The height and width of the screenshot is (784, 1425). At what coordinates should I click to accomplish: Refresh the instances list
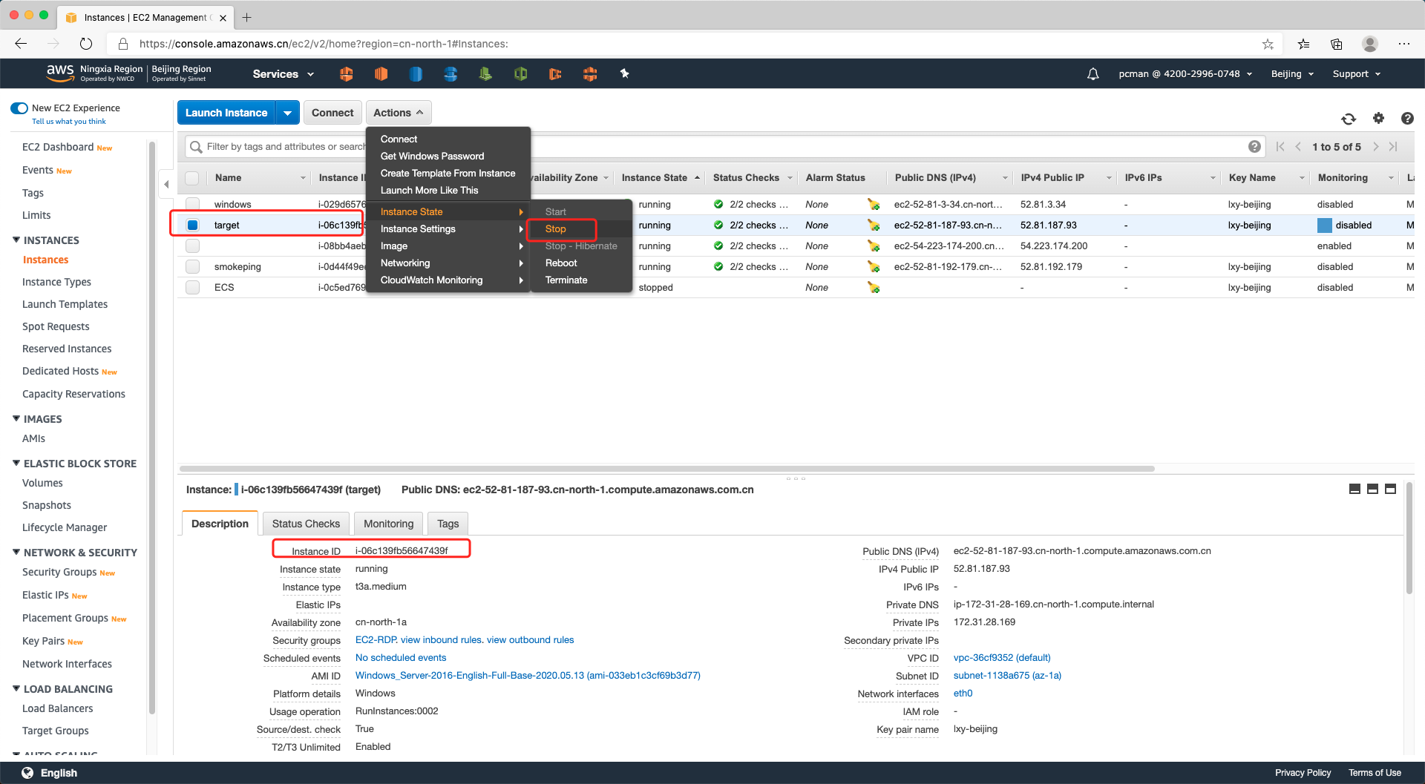coord(1349,119)
